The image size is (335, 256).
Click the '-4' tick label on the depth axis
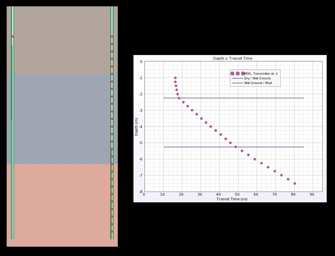click(140, 127)
